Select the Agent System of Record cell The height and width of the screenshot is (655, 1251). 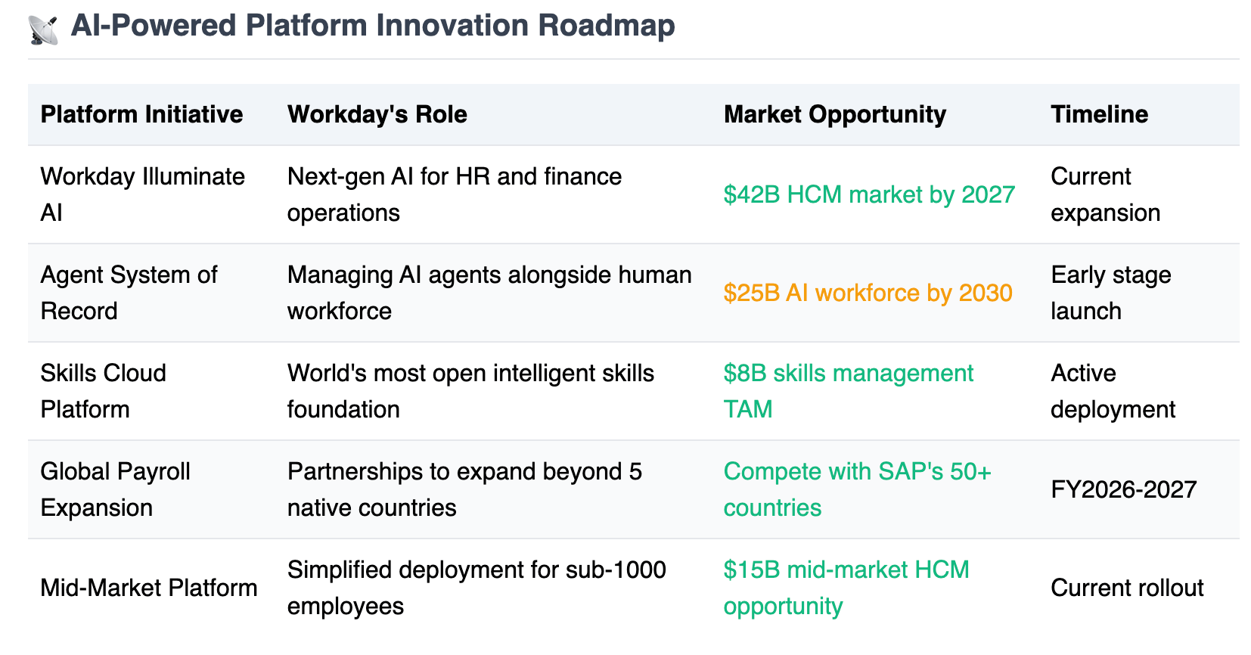point(129,293)
